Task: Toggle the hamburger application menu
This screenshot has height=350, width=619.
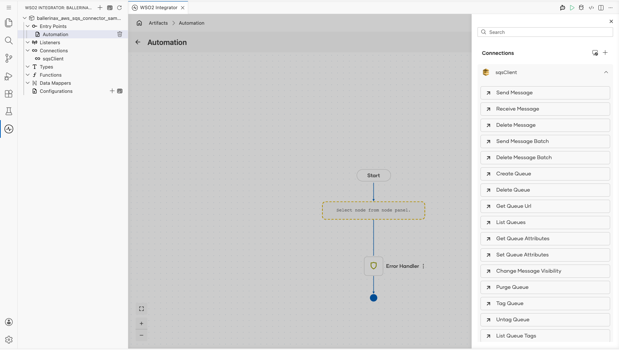Action: tap(9, 7)
